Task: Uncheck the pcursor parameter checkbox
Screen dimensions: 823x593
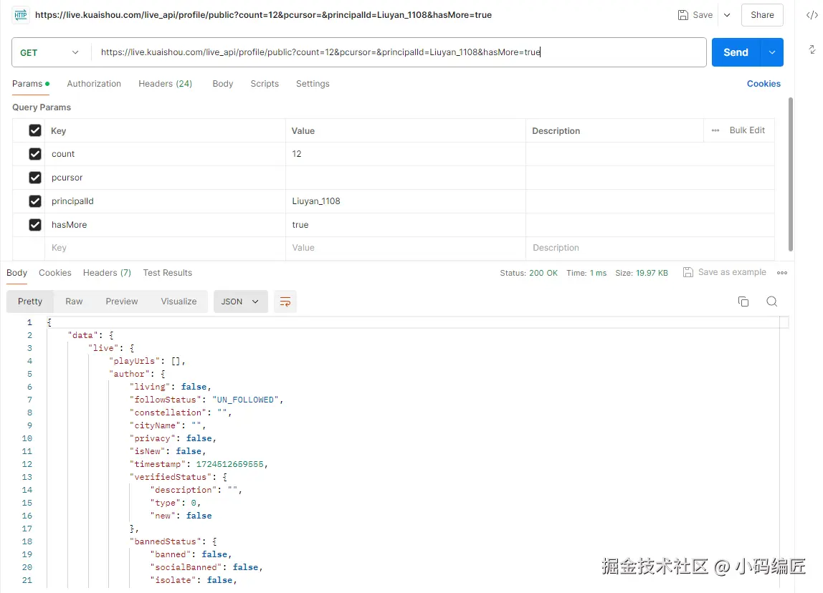Action: (x=34, y=177)
